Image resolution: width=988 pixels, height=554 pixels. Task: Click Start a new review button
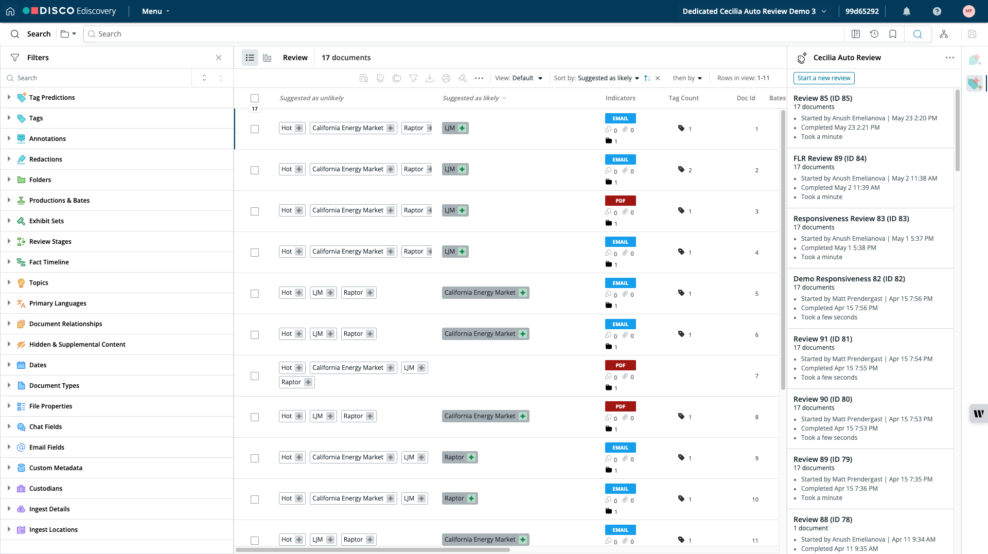824,78
